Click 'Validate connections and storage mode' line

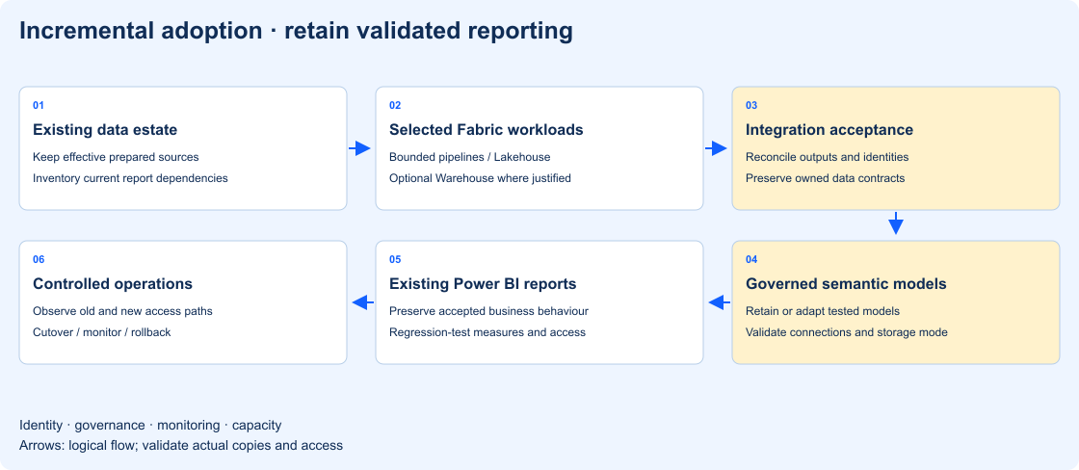point(847,331)
